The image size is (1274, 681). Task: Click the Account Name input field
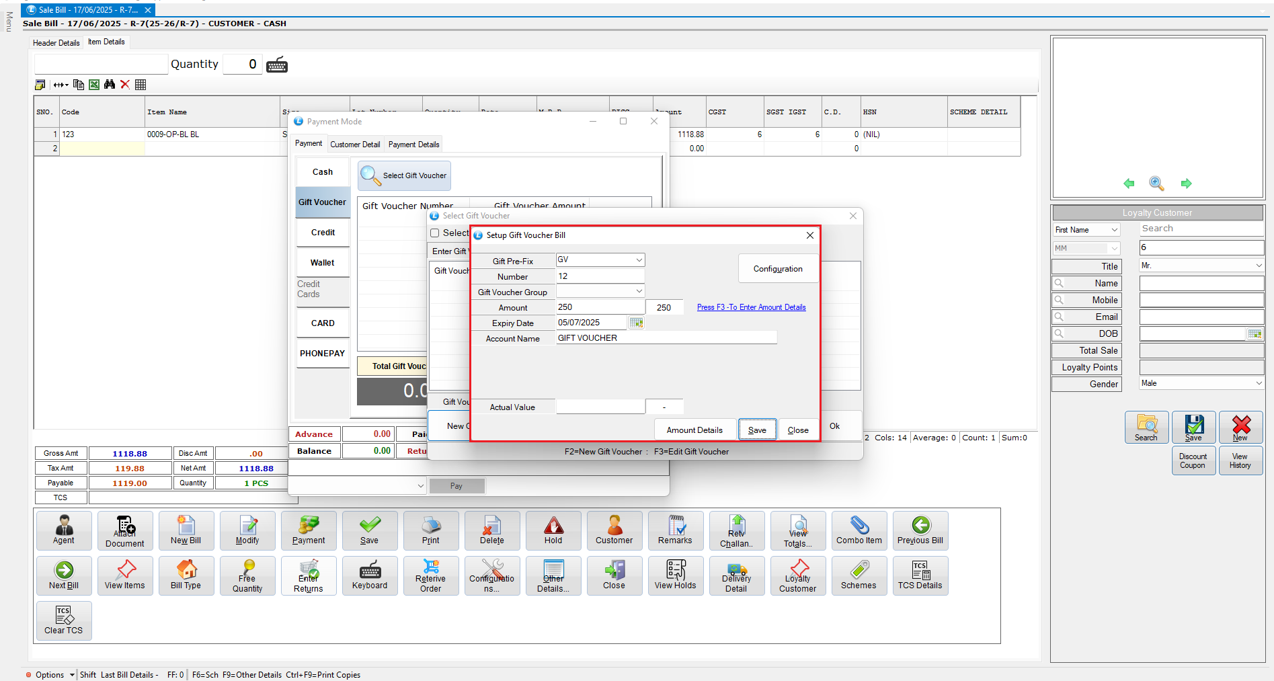666,338
